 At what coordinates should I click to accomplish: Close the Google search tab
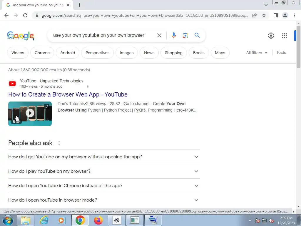click(x=68, y=5)
